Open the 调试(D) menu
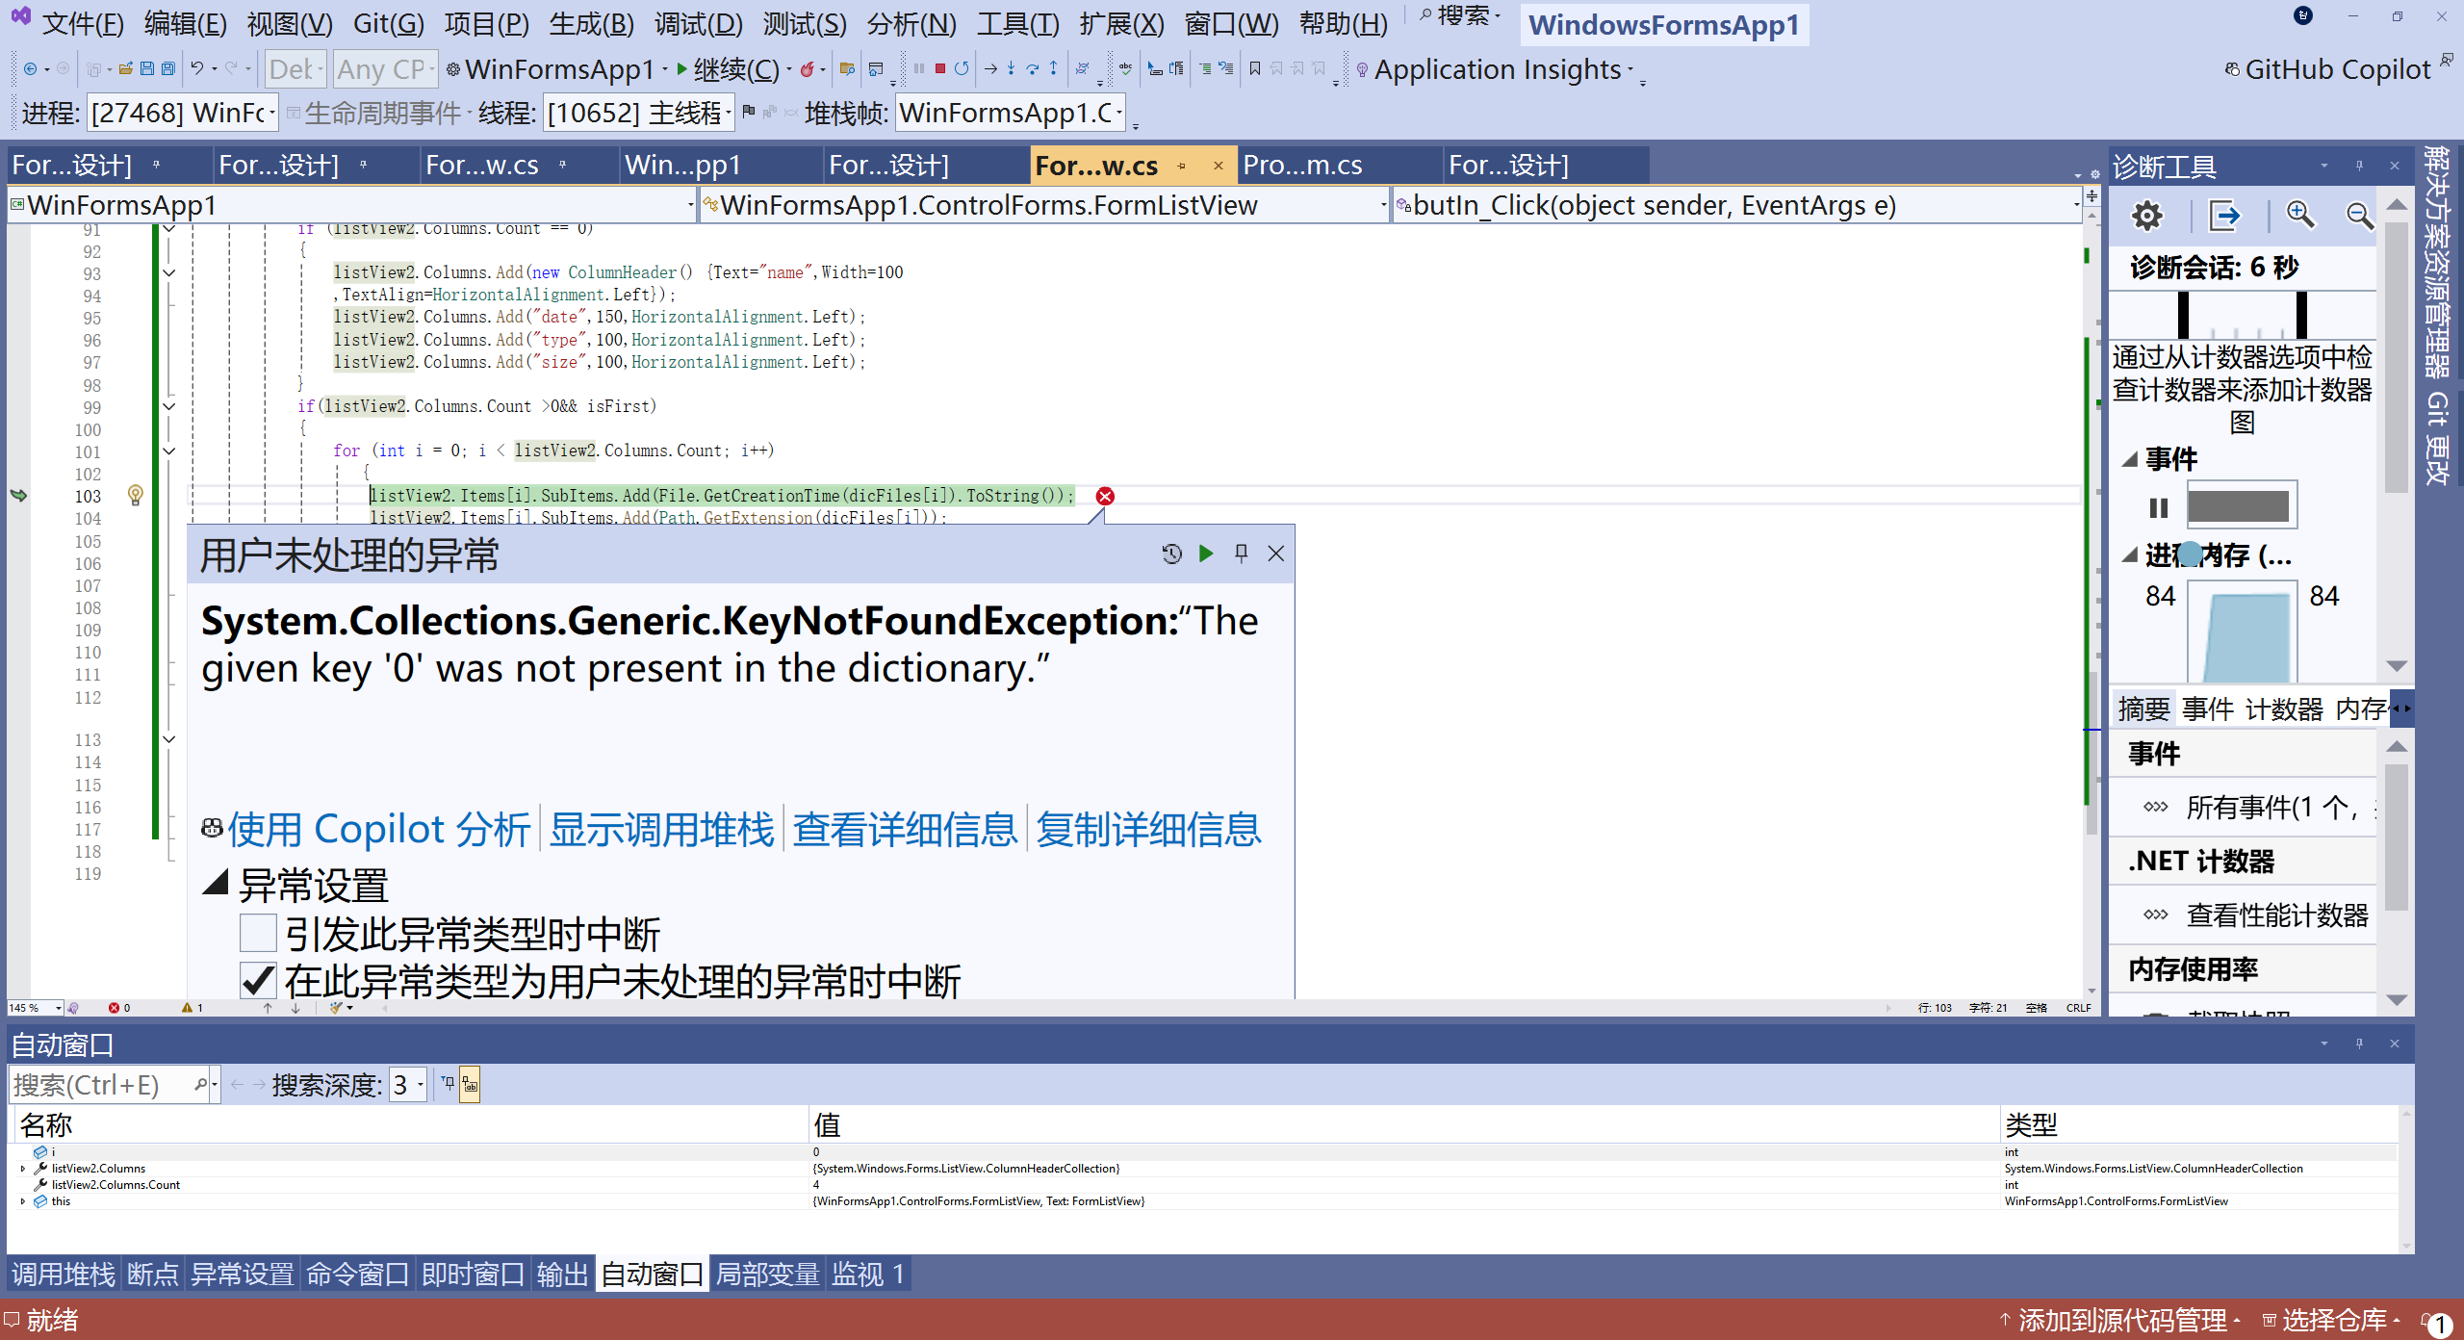Screen dimensions: 2464x1340 click(698, 23)
